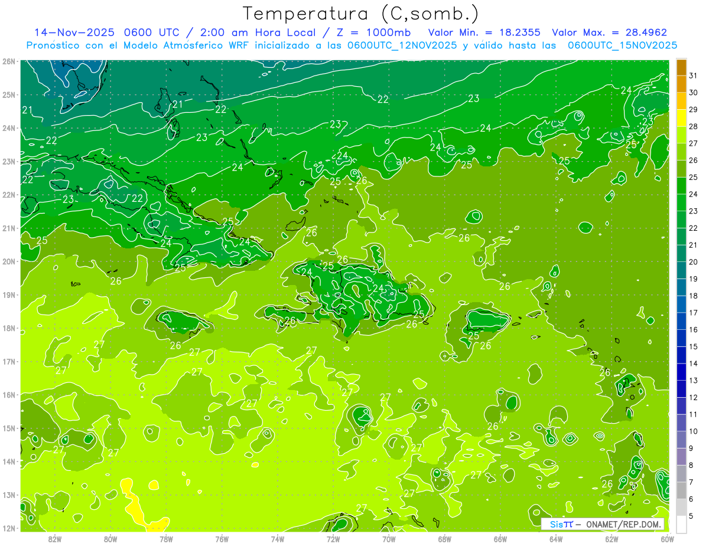Click the title "Temperatura (C,somb.)"
Screen dimensions: 709x547
[x=361, y=14]
